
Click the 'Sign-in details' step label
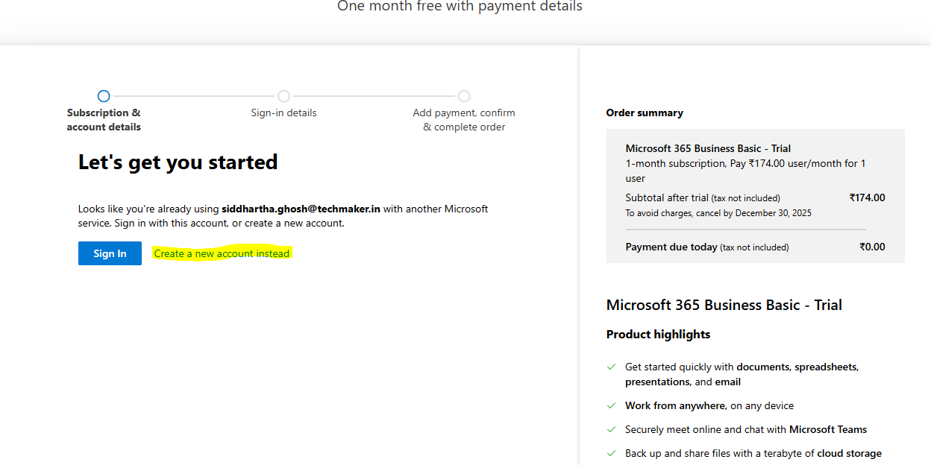click(283, 113)
